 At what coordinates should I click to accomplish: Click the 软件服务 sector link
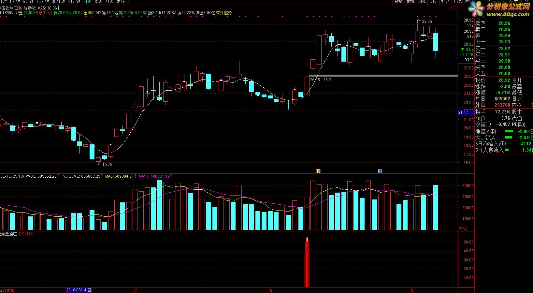click(x=224, y=13)
